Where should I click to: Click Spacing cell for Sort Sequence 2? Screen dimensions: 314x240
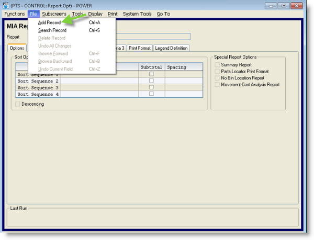pos(184,81)
